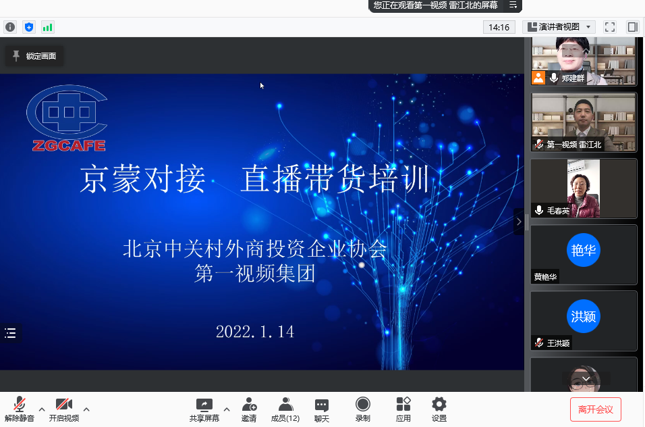This screenshot has height=427, width=645.
Task: Click the blue security shield icon
Action: pyautogui.click(x=29, y=27)
